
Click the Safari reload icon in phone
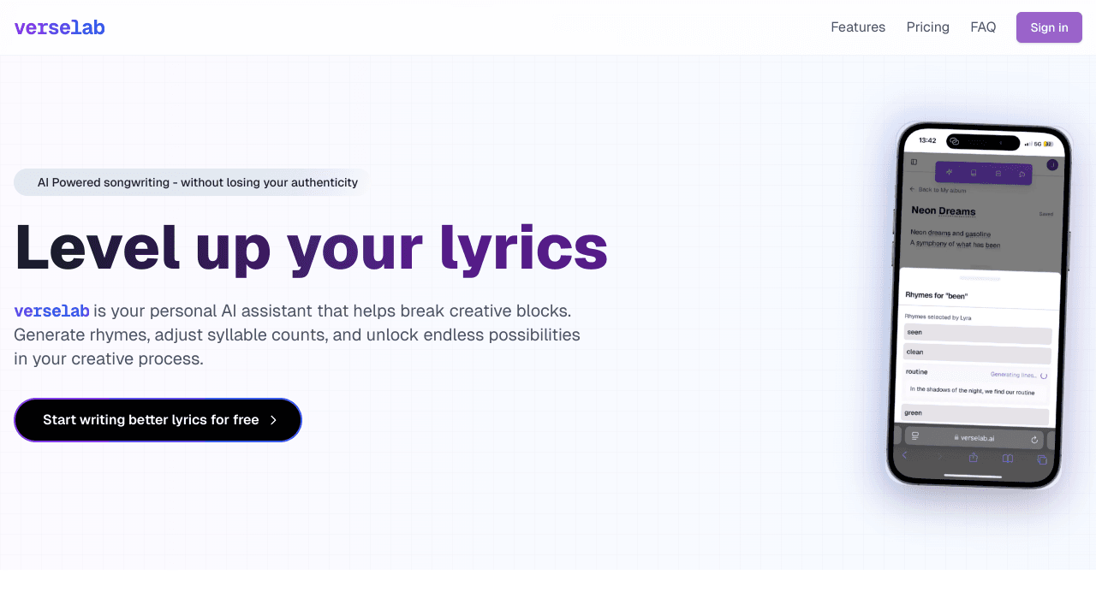(1034, 440)
